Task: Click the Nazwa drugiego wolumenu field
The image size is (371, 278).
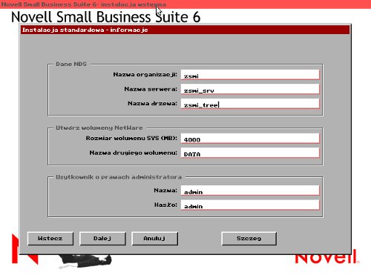Action: (x=250, y=153)
